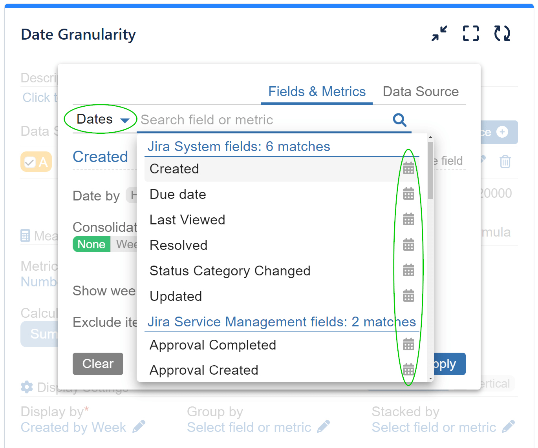Click the calendar icon next to Due date
The height and width of the screenshot is (448, 538).
[409, 193]
